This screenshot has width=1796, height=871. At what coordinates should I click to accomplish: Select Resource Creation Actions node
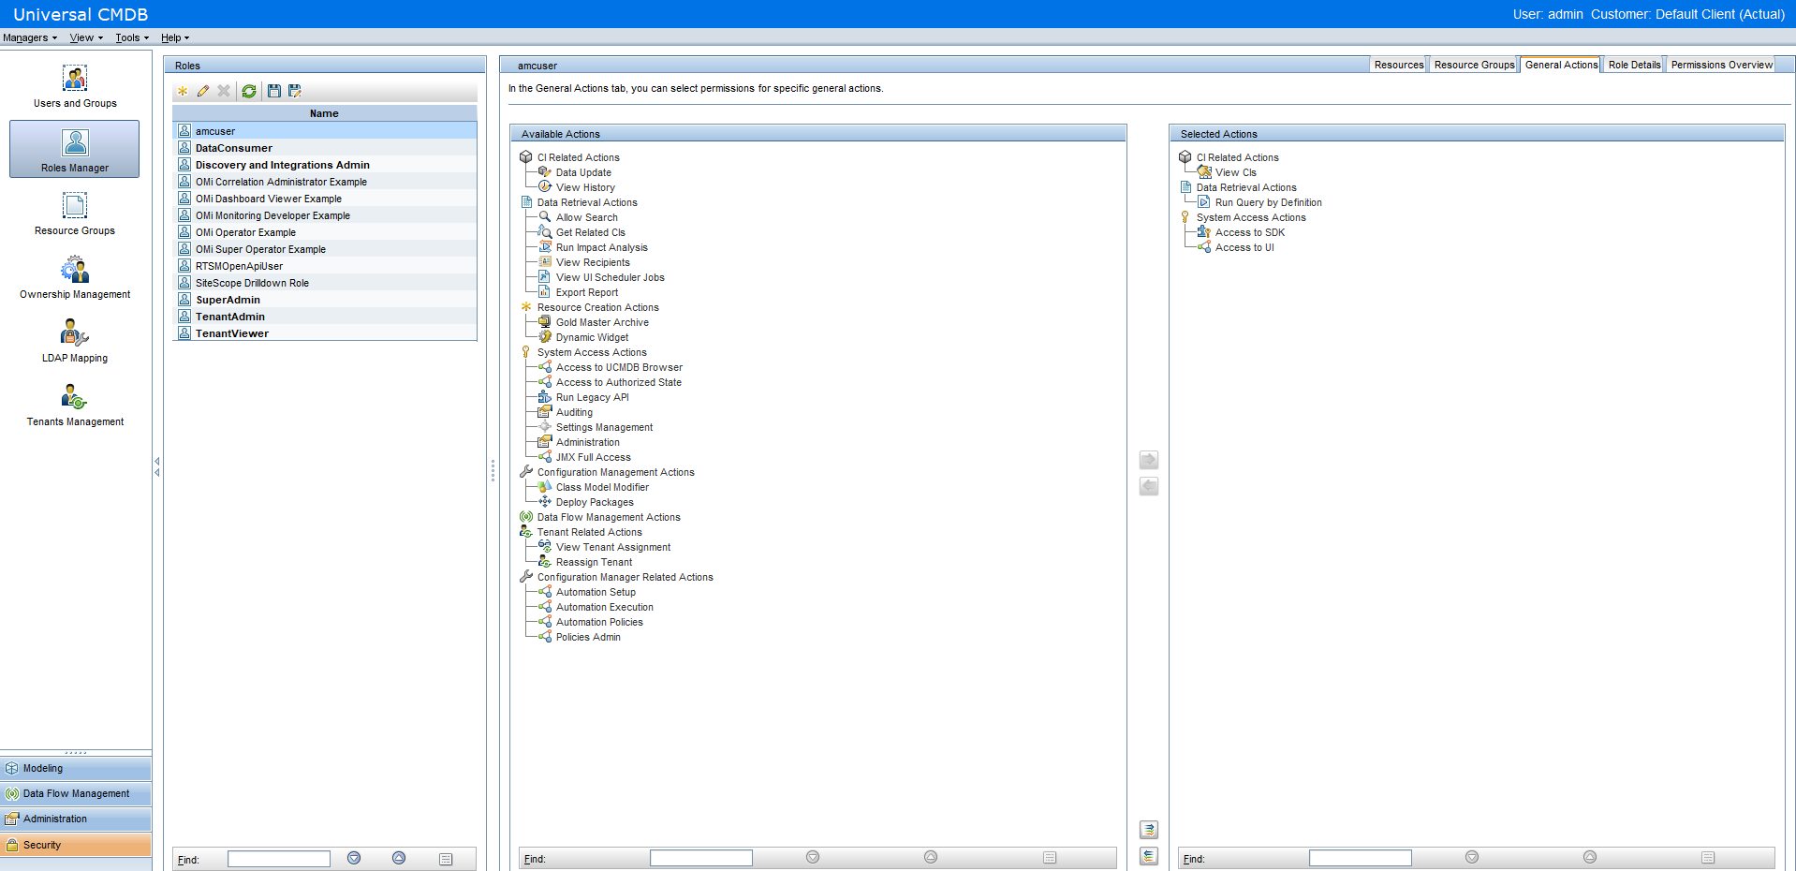tap(597, 307)
